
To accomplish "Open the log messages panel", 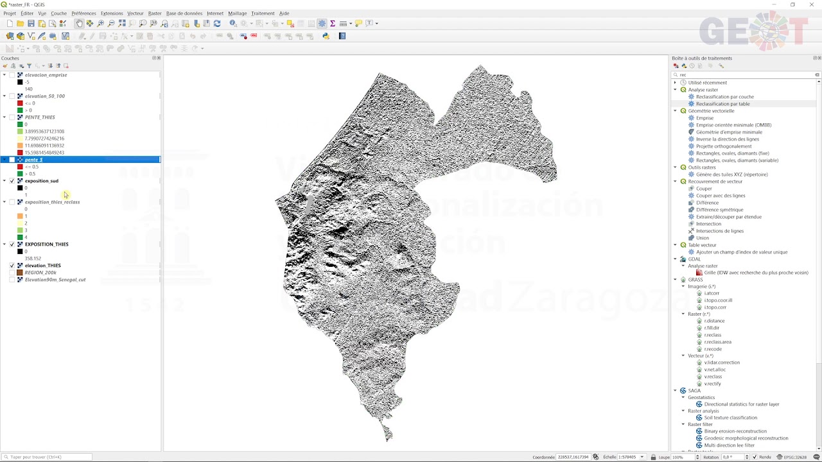I will 817,457.
